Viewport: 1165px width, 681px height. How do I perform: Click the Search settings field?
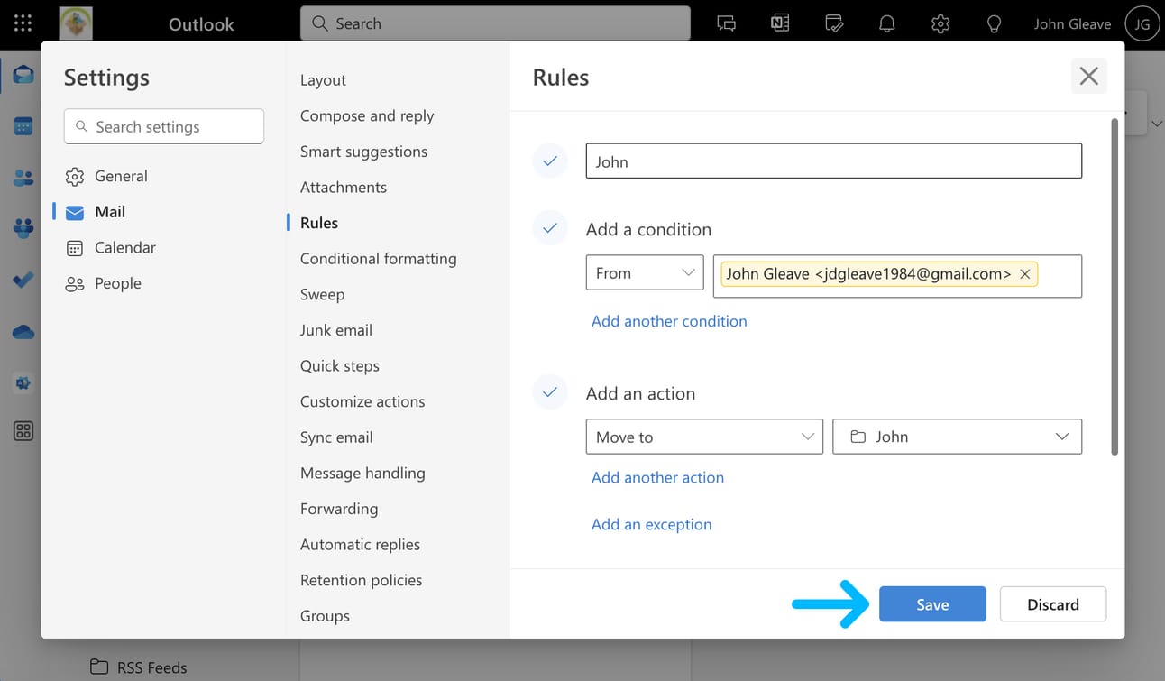[x=164, y=126]
